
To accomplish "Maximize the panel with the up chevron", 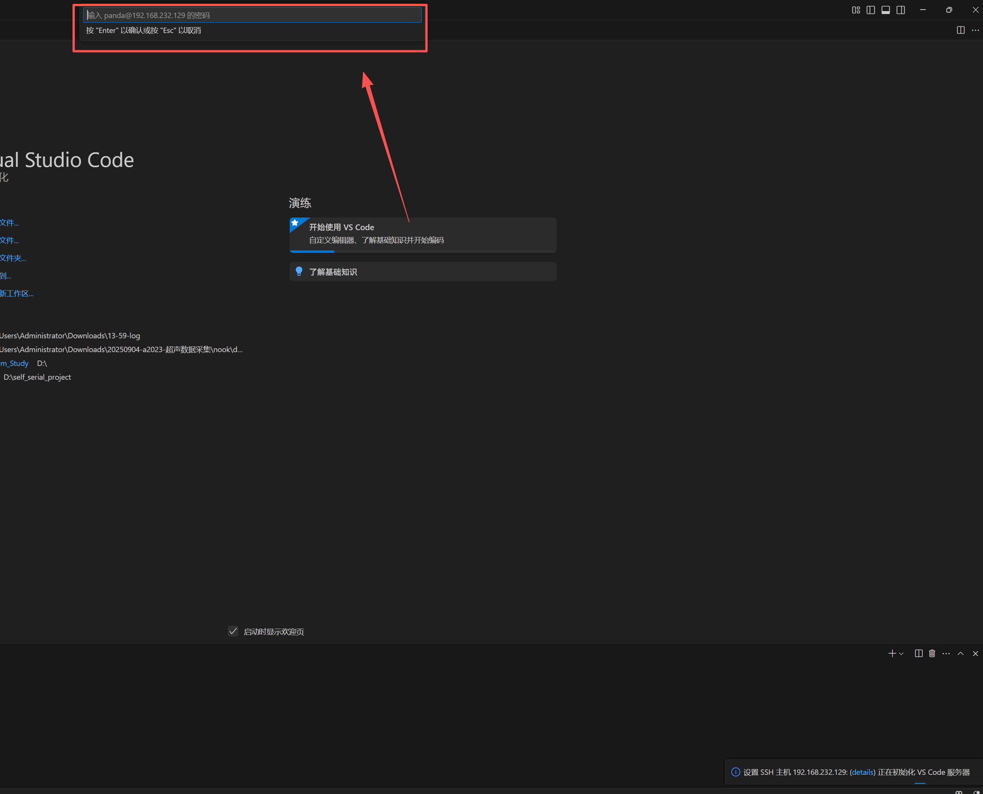I will 961,654.
